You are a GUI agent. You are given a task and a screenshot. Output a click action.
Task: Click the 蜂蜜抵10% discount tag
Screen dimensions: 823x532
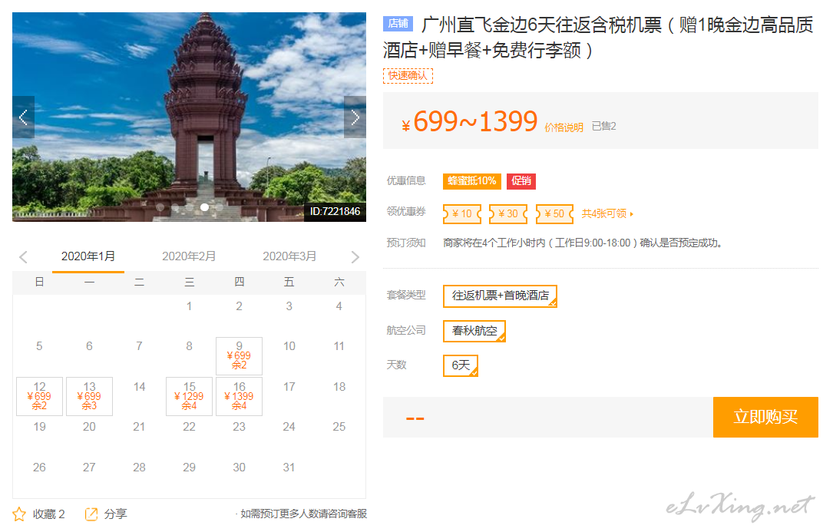click(472, 181)
